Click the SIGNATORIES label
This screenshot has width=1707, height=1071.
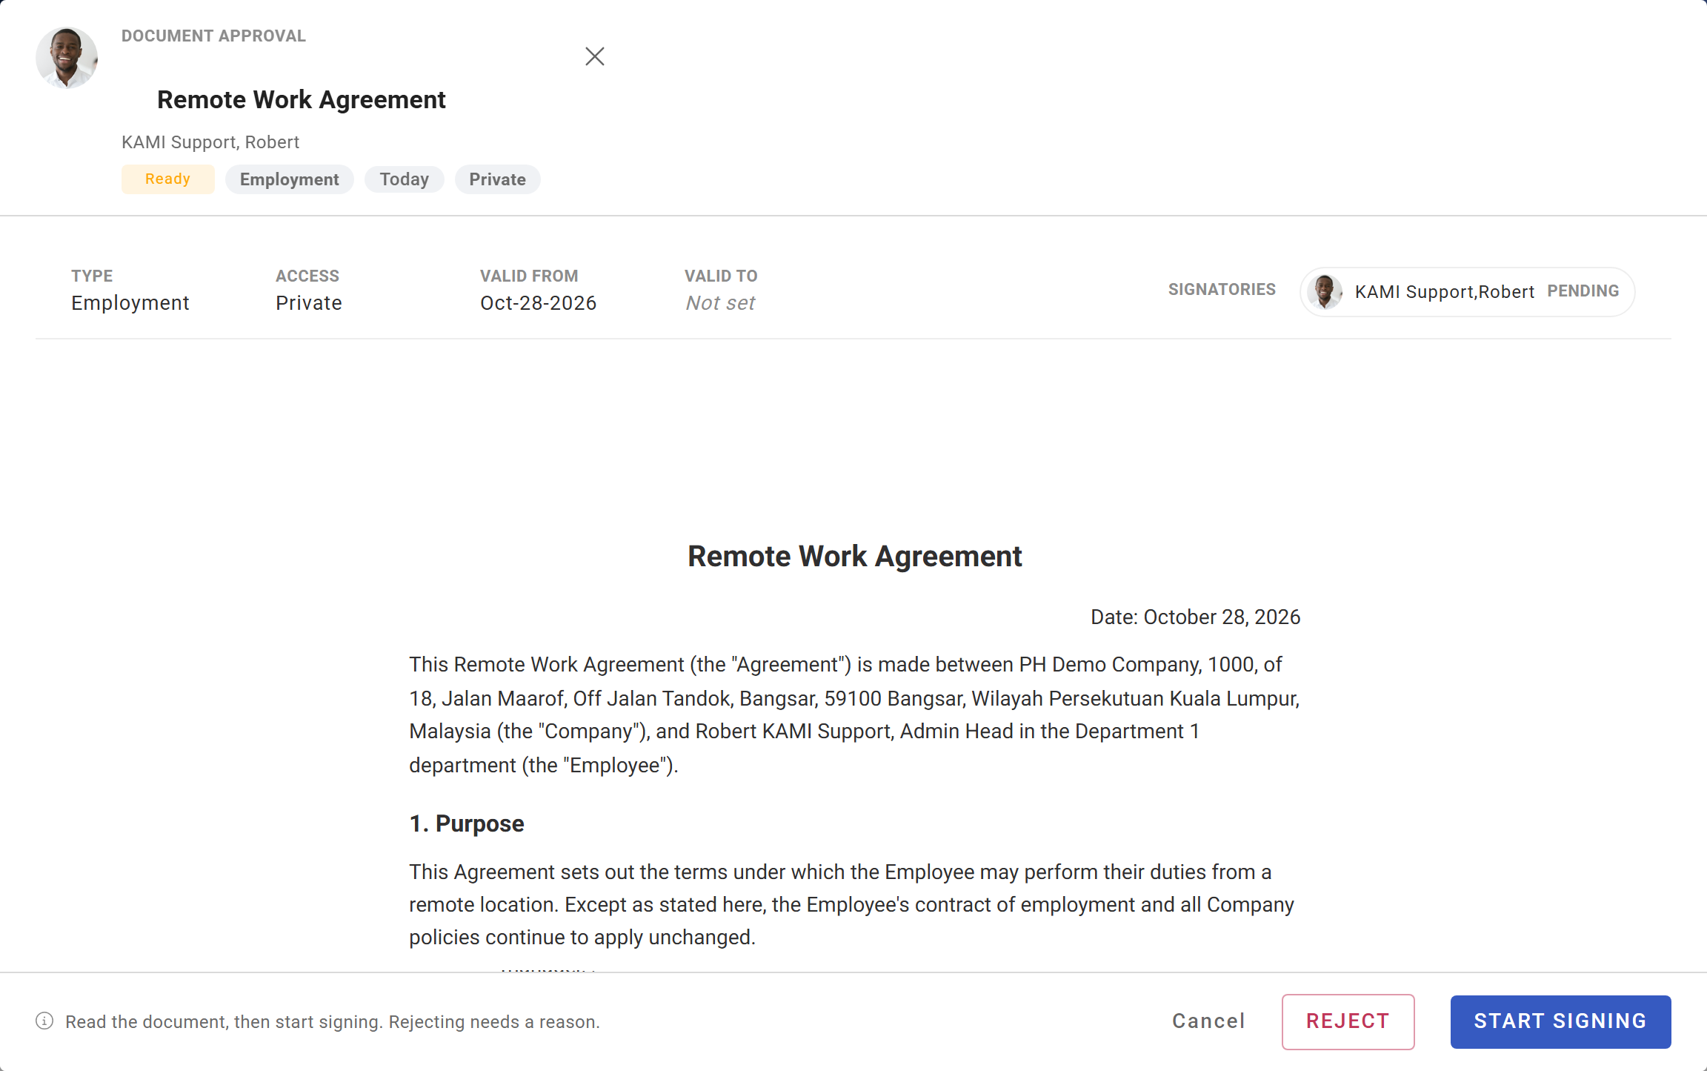click(1222, 290)
